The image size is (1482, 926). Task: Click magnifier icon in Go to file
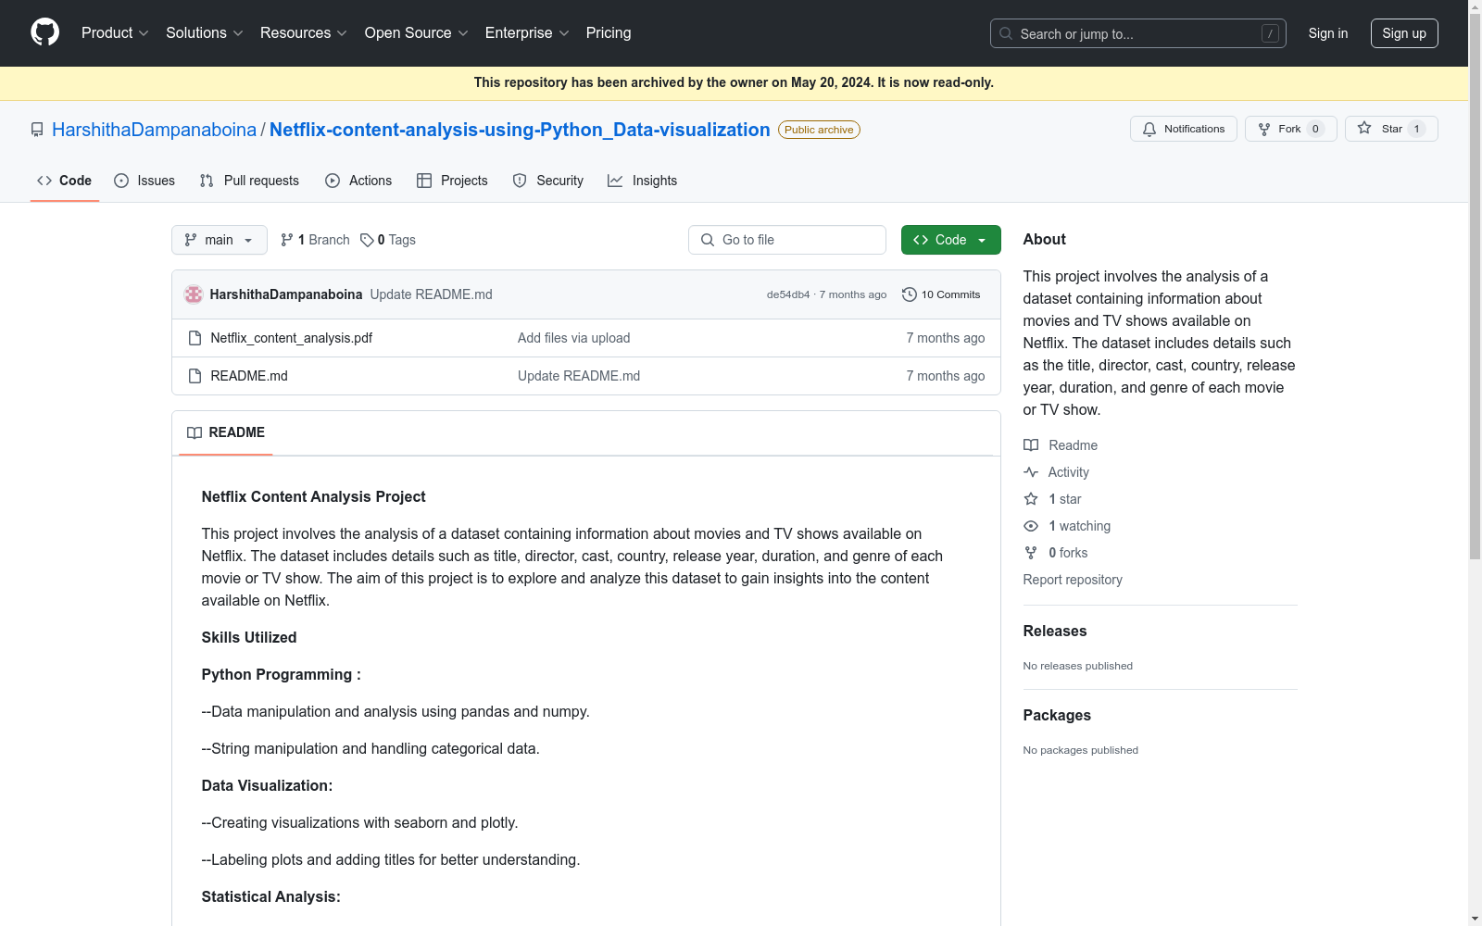(x=708, y=240)
